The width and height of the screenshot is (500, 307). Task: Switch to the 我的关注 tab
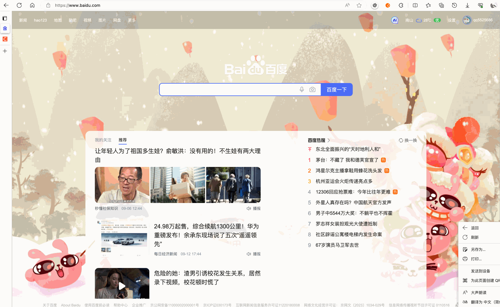pos(103,140)
